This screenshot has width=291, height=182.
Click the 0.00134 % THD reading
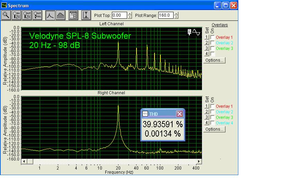coord(163,134)
